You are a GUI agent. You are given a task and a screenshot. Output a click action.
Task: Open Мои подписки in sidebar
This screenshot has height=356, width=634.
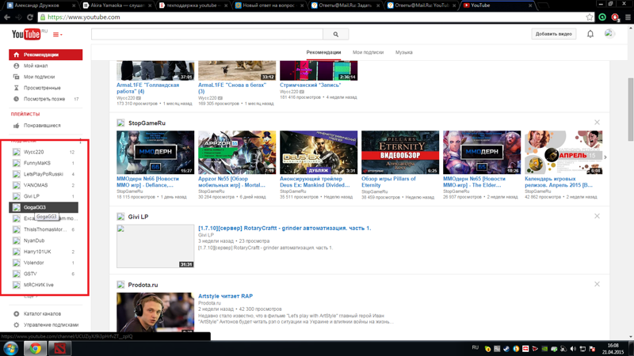point(39,77)
